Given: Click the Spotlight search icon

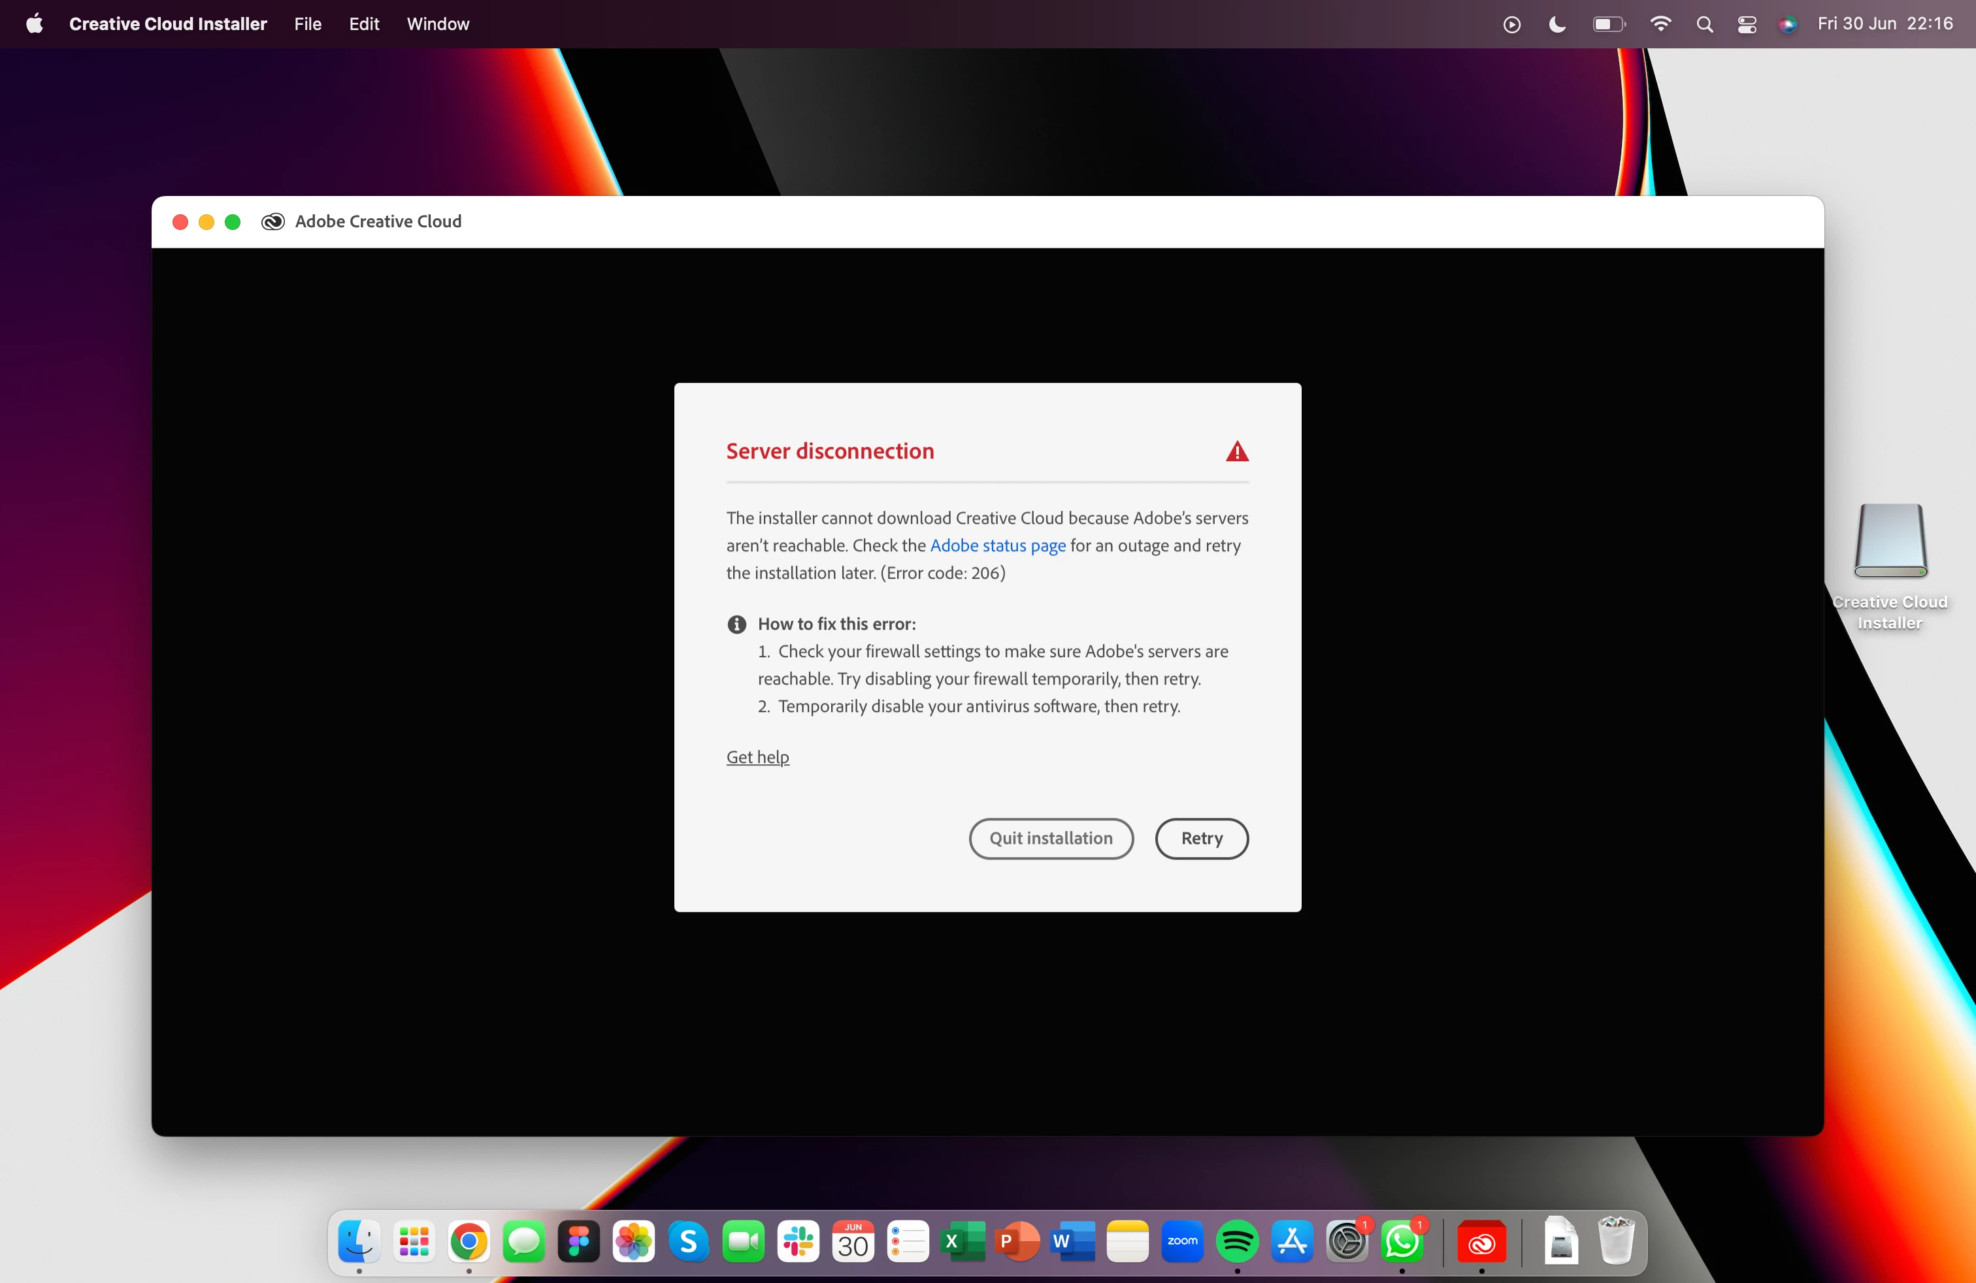Looking at the screenshot, I should point(1705,24).
